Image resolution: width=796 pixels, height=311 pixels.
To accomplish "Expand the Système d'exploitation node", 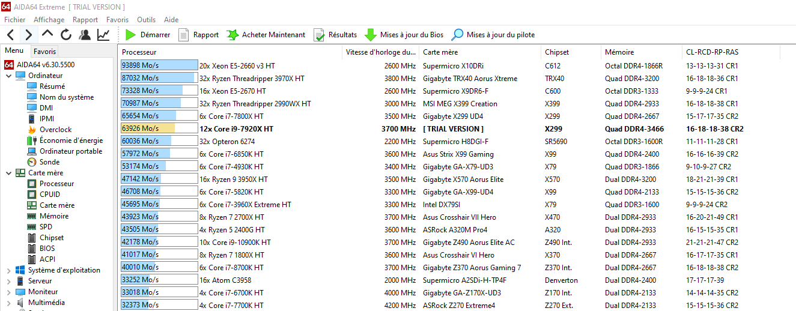I will pyautogui.click(x=8, y=270).
